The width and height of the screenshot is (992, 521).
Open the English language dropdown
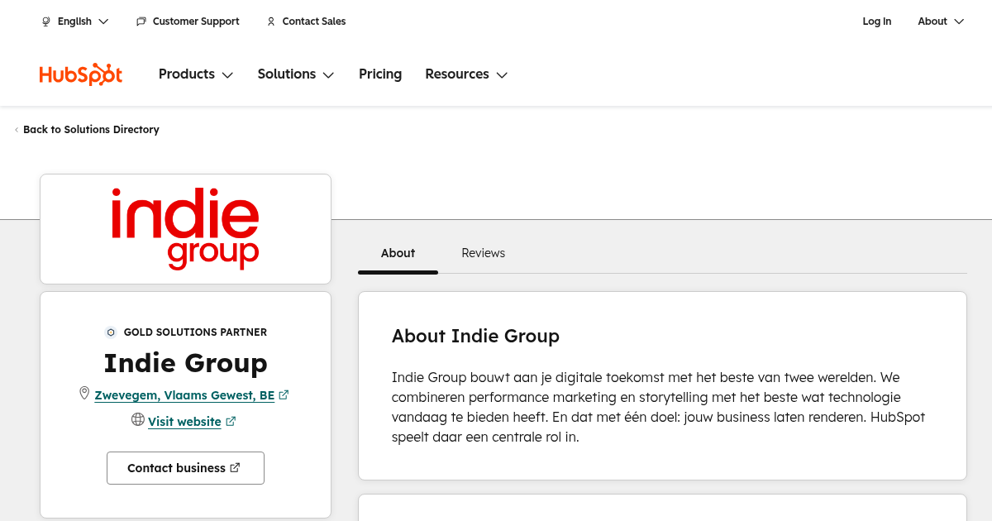pos(75,22)
